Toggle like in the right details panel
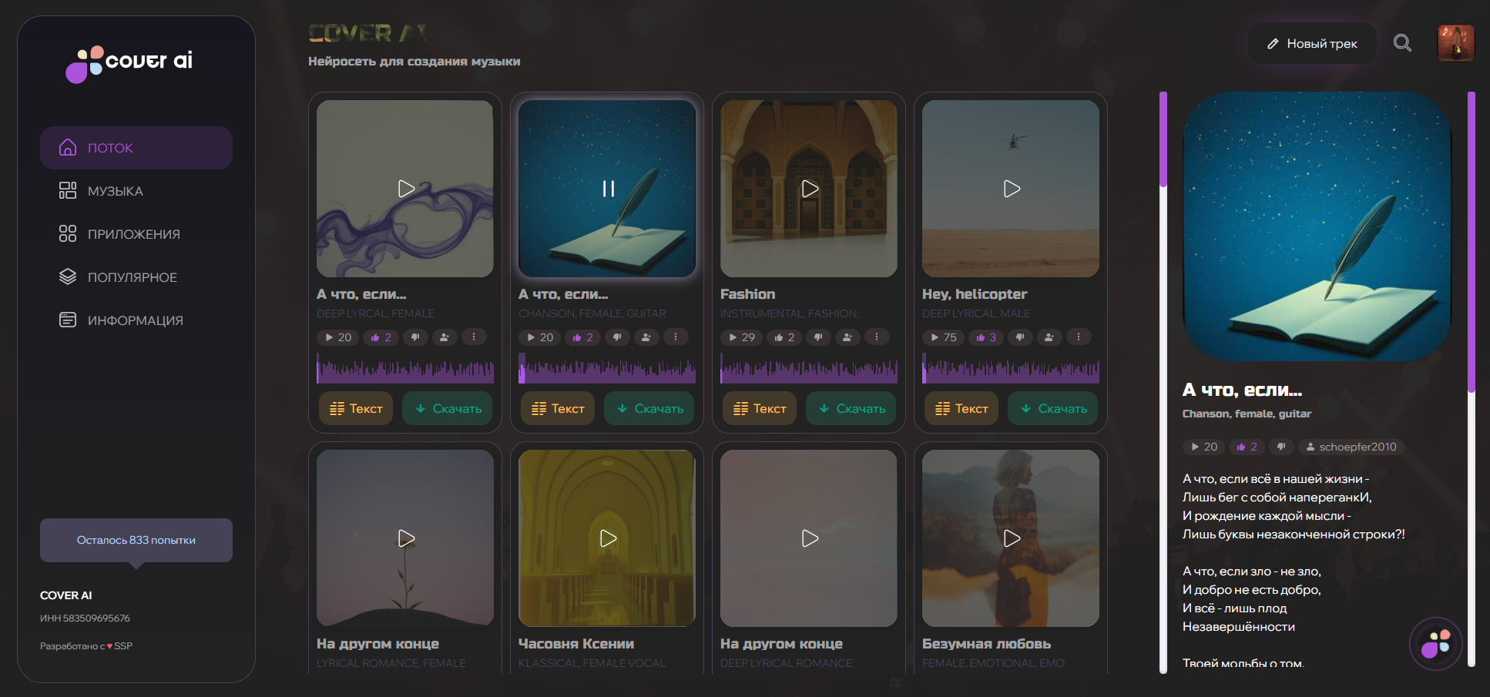The width and height of the screenshot is (1490, 697). (1247, 447)
